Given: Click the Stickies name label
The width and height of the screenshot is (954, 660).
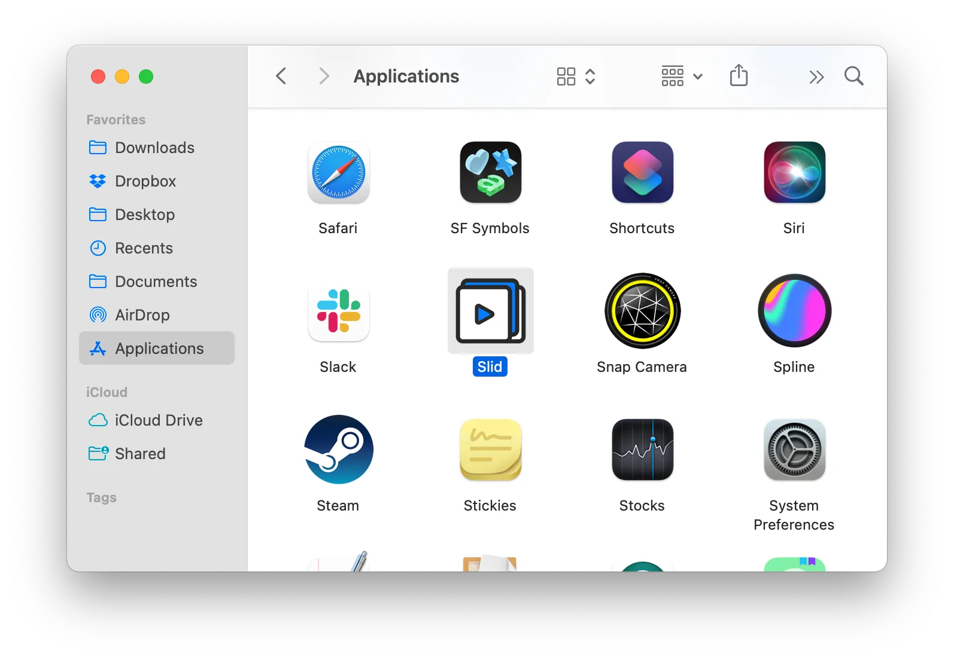Looking at the screenshot, I should click(x=490, y=506).
